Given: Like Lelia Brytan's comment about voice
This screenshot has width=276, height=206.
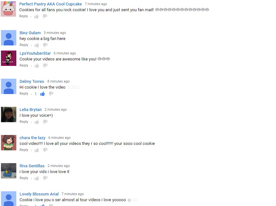Looking at the screenshot, I should coord(37,122).
